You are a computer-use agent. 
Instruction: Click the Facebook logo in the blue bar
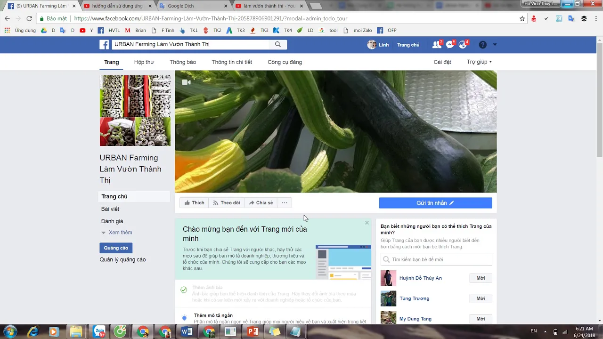click(104, 45)
